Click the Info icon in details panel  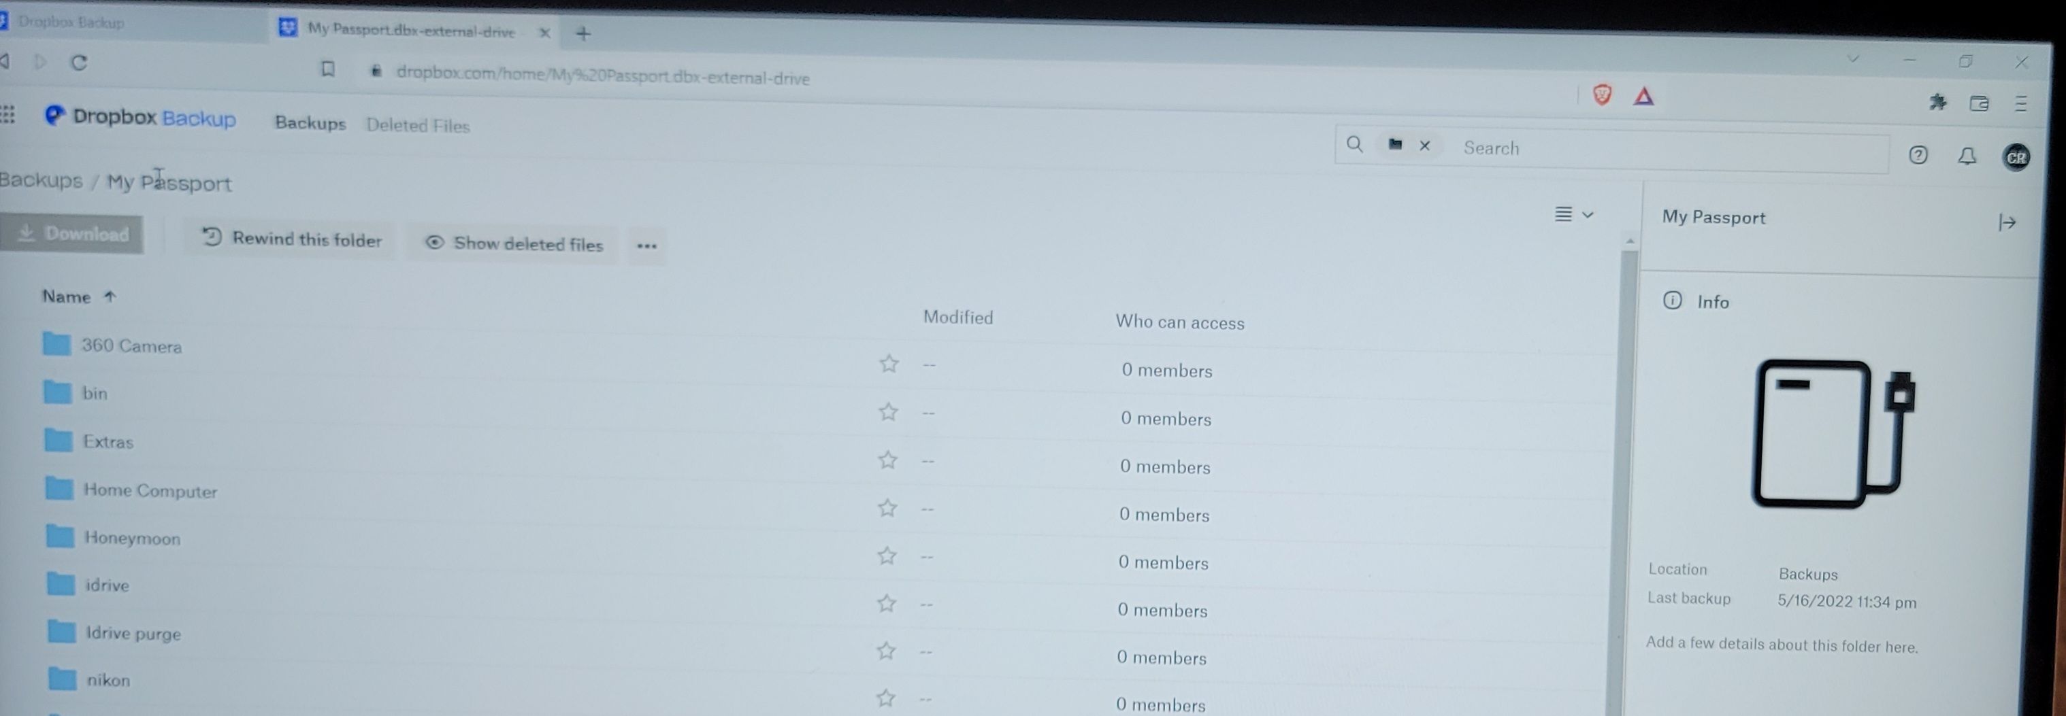(1672, 300)
